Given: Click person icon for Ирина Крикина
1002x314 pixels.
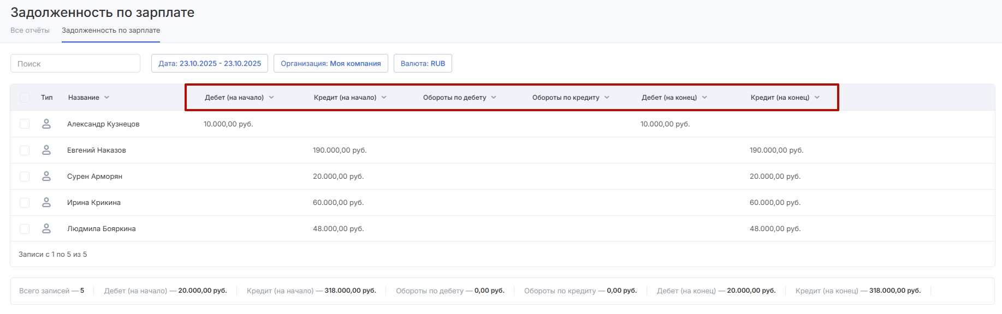Looking at the screenshot, I should 46,202.
